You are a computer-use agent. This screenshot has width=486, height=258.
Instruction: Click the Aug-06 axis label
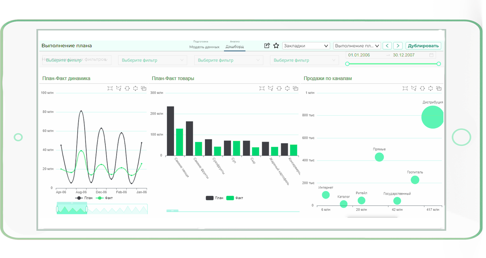click(81, 192)
